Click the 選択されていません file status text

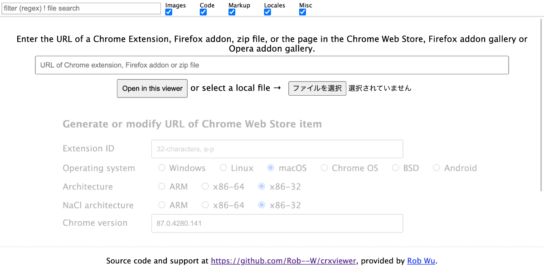(380, 88)
